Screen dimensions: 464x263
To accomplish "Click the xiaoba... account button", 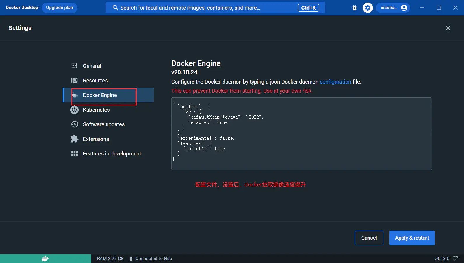I will pos(393,8).
